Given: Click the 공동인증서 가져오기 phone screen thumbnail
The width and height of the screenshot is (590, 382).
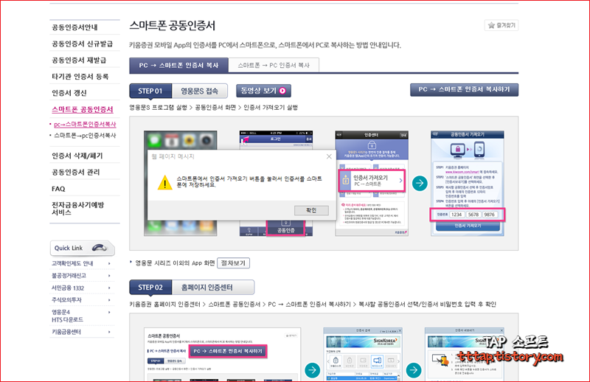Looking at the screenshot, I should click(x=468, y=184).
